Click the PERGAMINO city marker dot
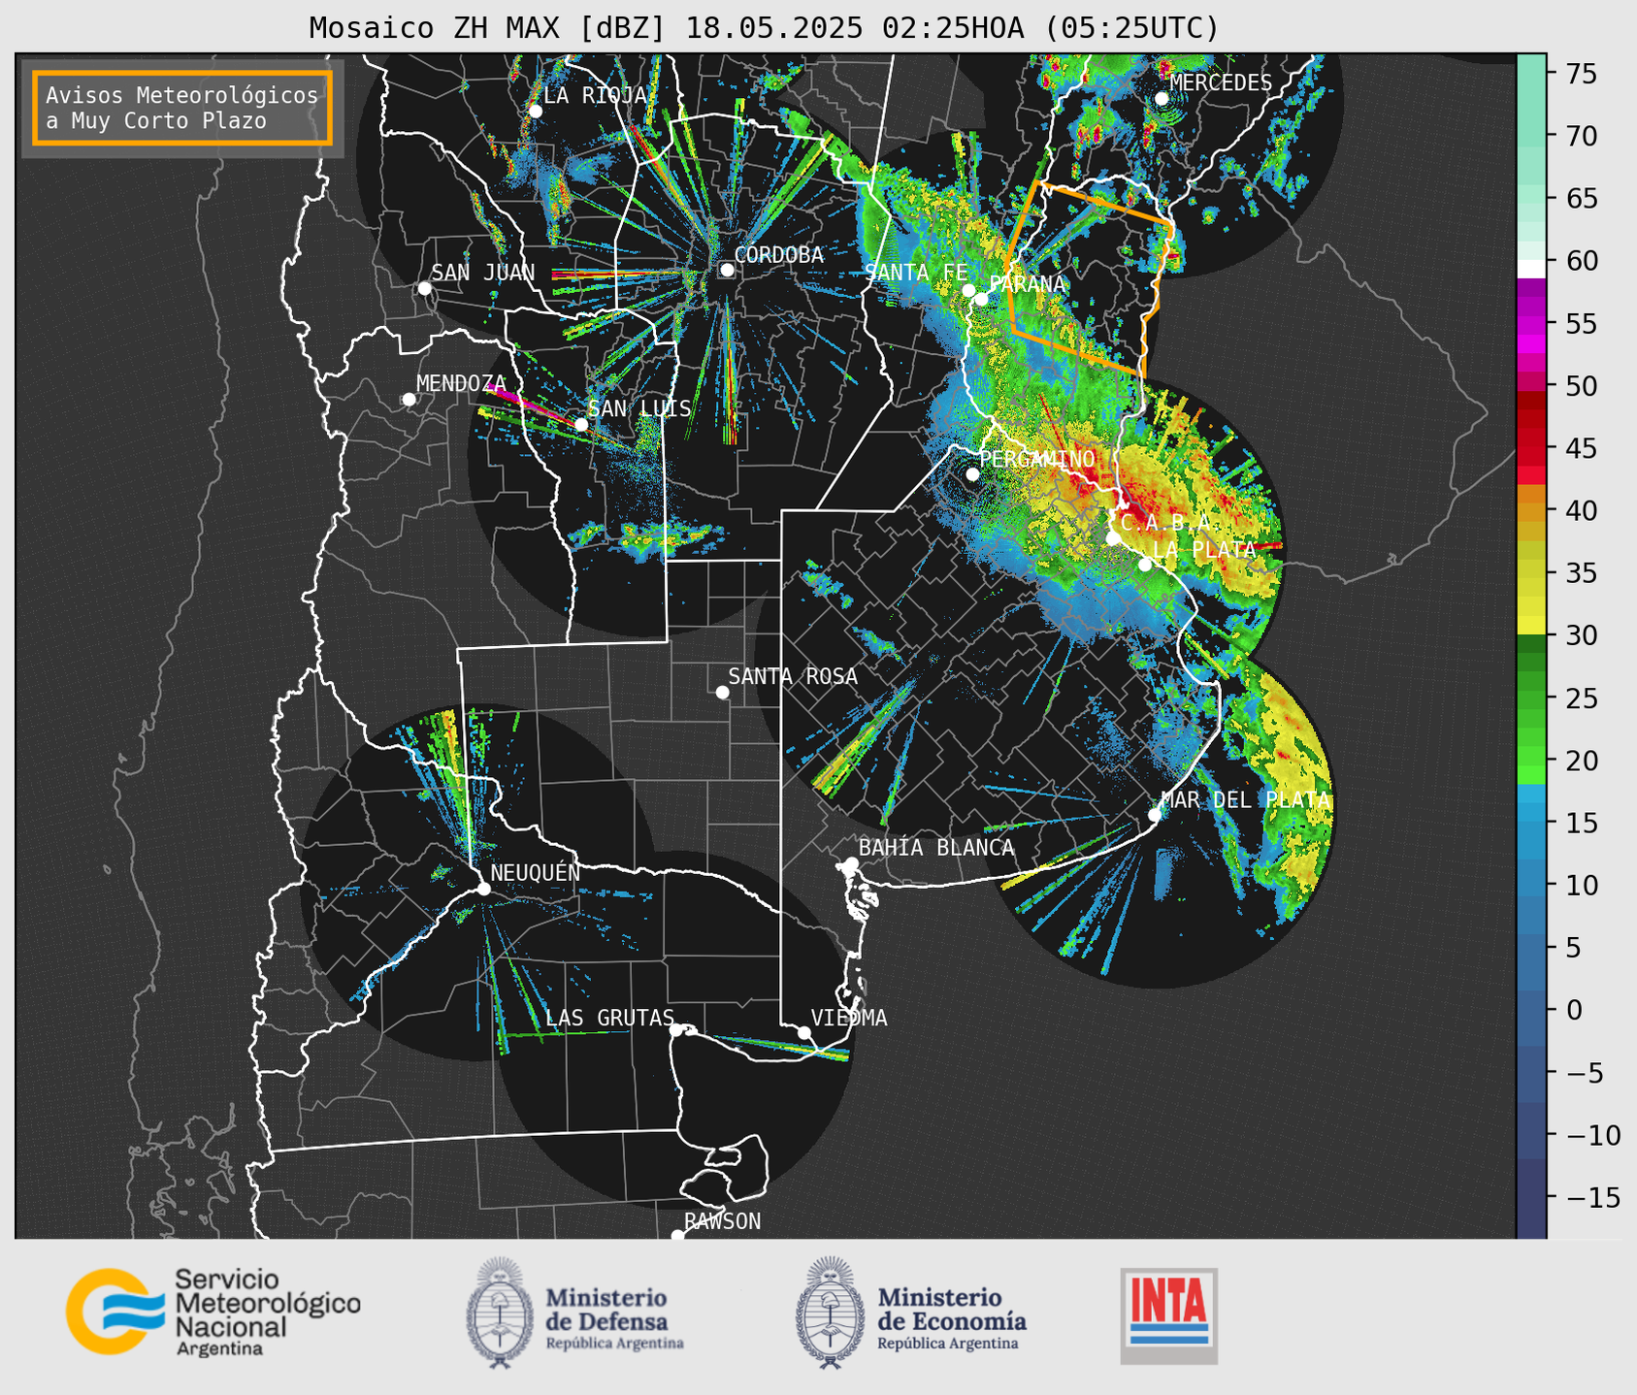This screenshot has width=1637, height=1395. [x=972, y=474]
